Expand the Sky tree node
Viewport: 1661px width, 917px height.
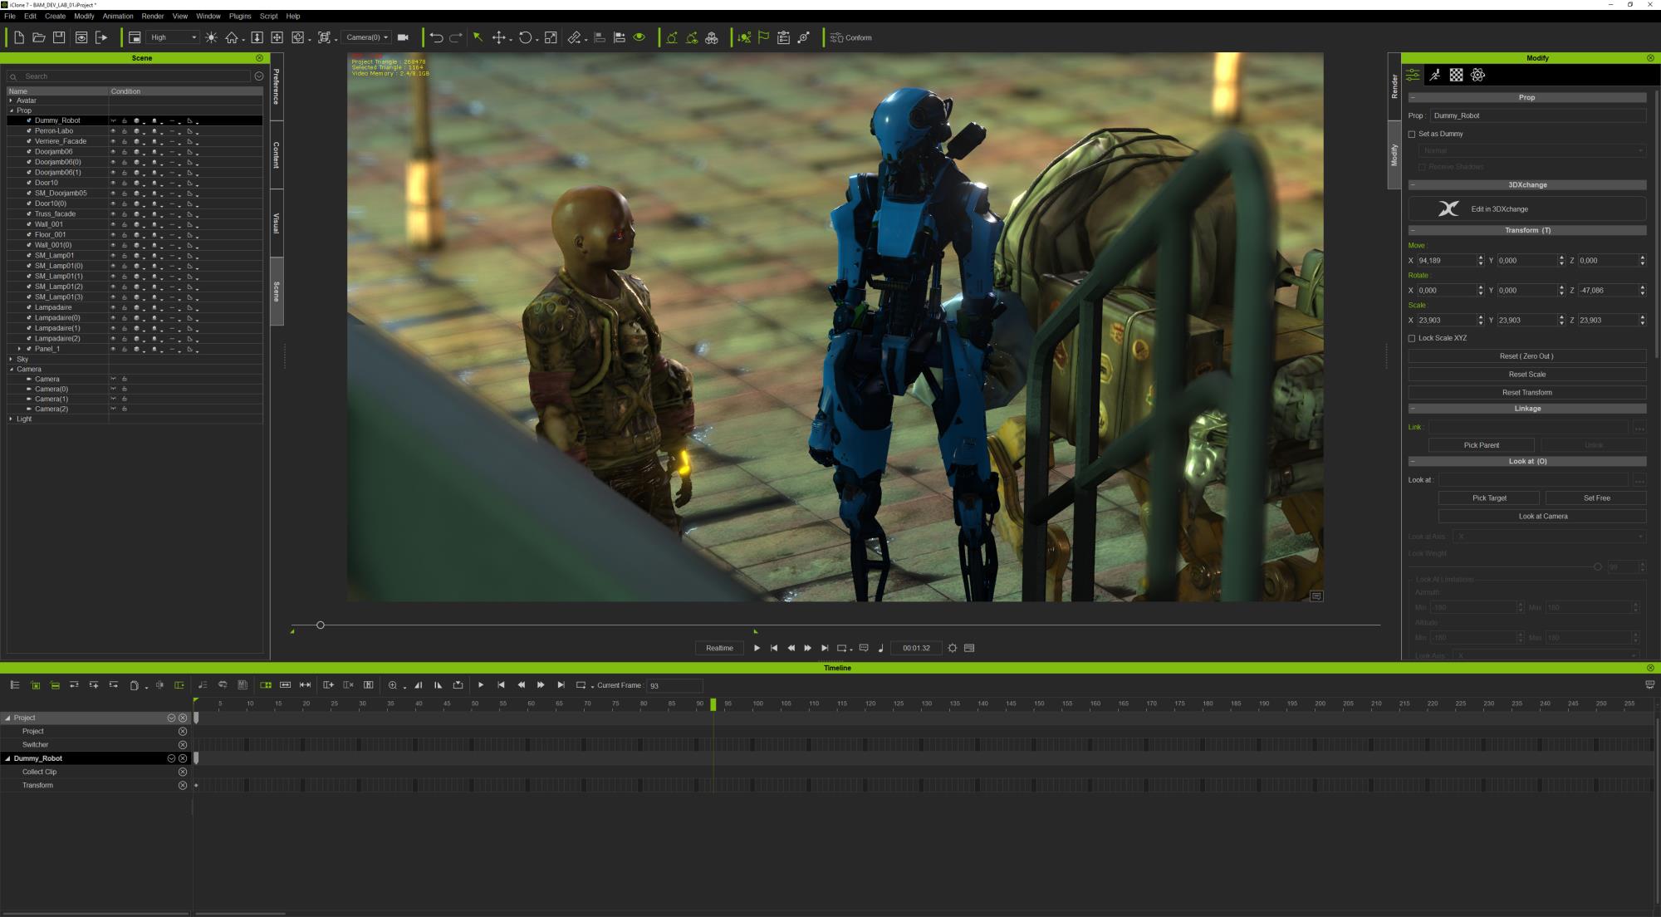click(11, 359)
